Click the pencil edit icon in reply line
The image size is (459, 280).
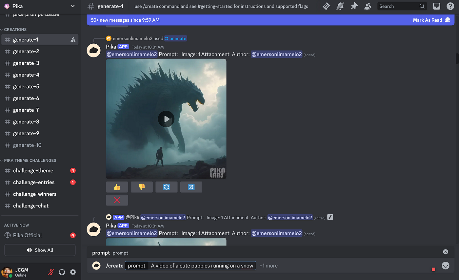[x=330, y=217]
